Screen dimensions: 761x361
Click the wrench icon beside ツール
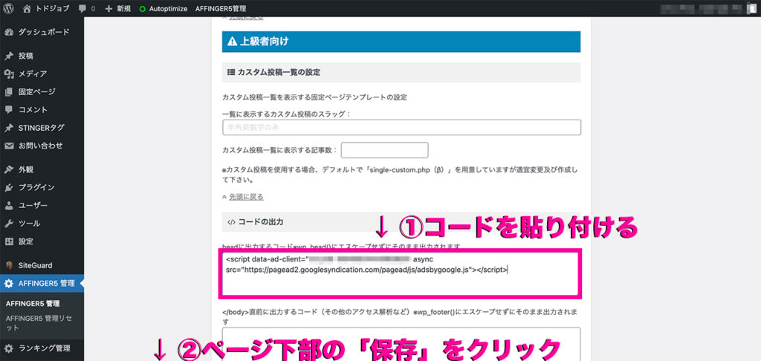point(9,223)
